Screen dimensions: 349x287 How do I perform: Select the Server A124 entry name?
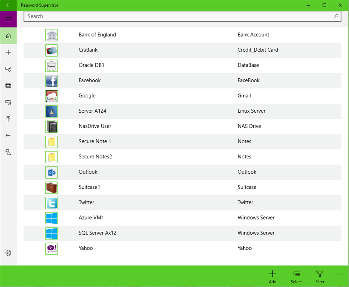point(92,111)
